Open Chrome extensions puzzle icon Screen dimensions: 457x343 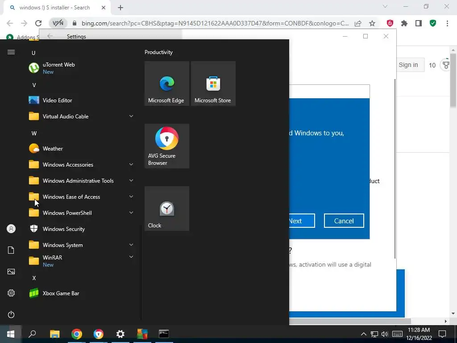pos(404,23)
